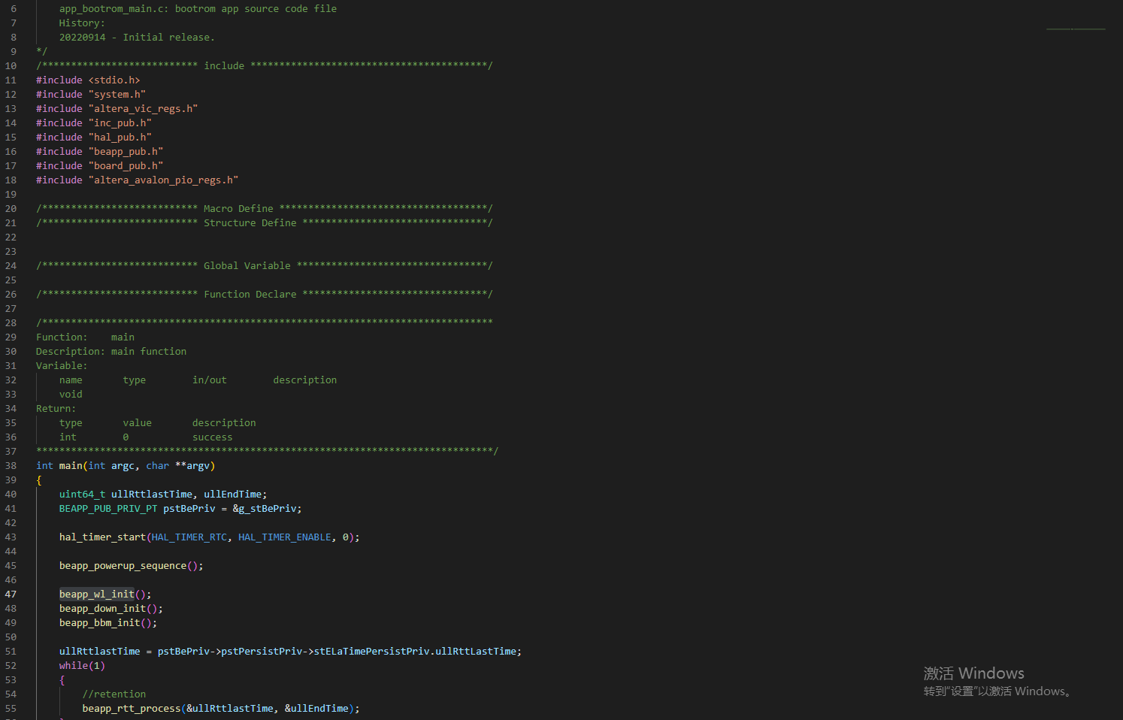This screenshot has height=720, width=1123.
Task: Click pstPersistPriv member on line 51
Action: 262,652
